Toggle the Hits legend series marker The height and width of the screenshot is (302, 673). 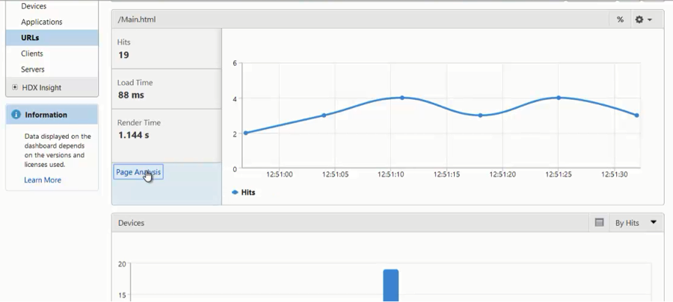click(235, 192)
